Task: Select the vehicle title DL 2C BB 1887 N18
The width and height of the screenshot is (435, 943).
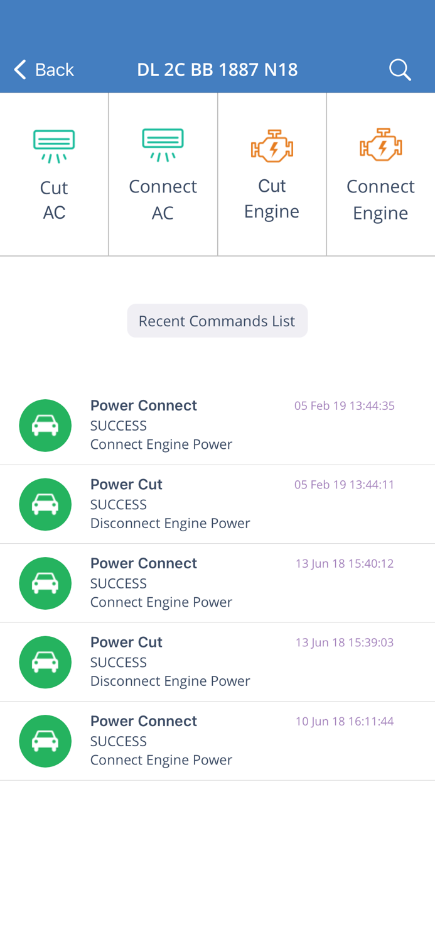Action: tap(217, 69)
